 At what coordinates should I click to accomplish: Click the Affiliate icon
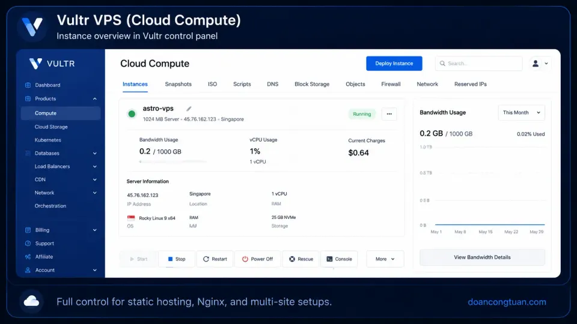point(28,257)
